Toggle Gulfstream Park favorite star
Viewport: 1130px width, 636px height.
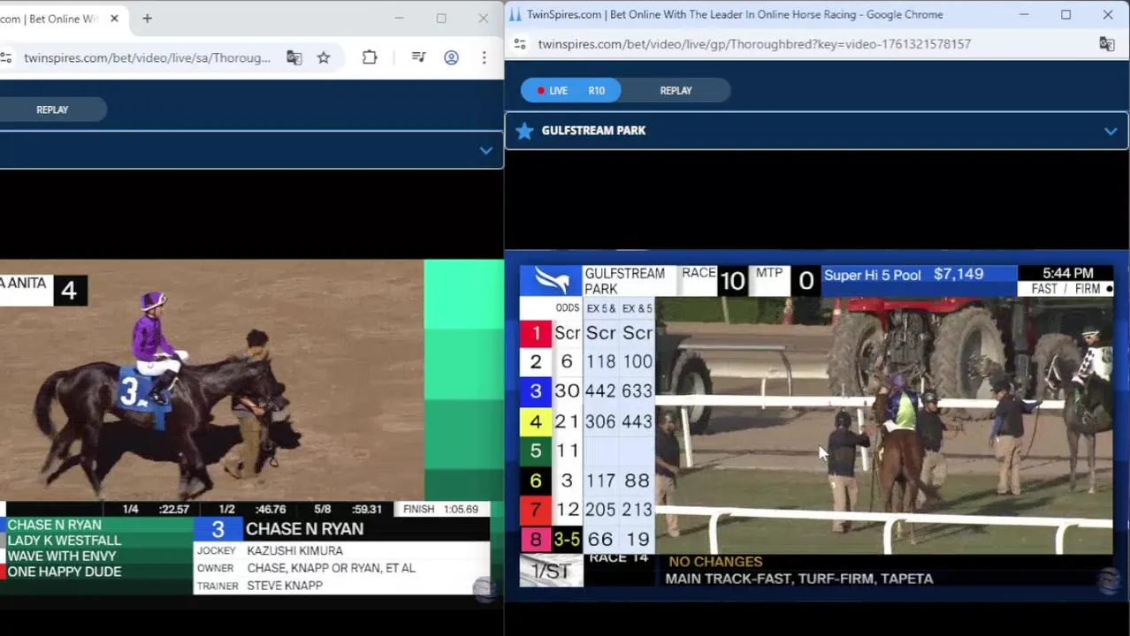[524, 131]
